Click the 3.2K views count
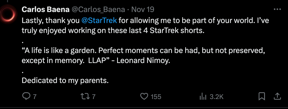 217,97
